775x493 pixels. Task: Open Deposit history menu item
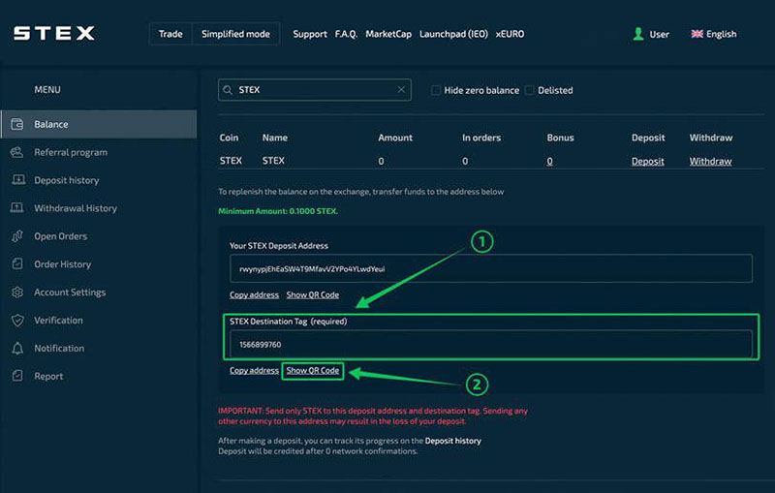click(x=67, y=180)
